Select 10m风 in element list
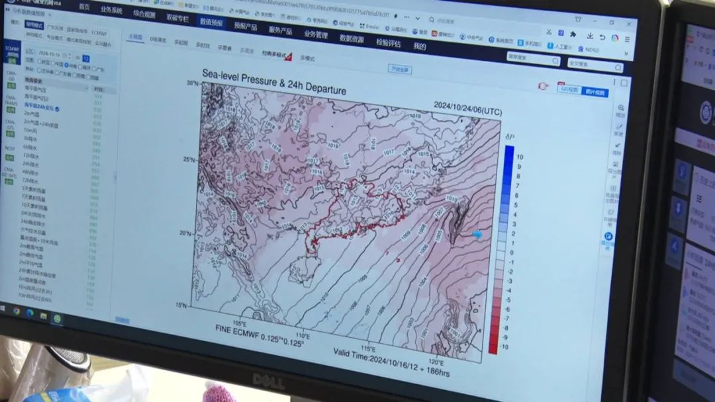The width and height of the screenshot is (715, 402). (x=30, y=130)
